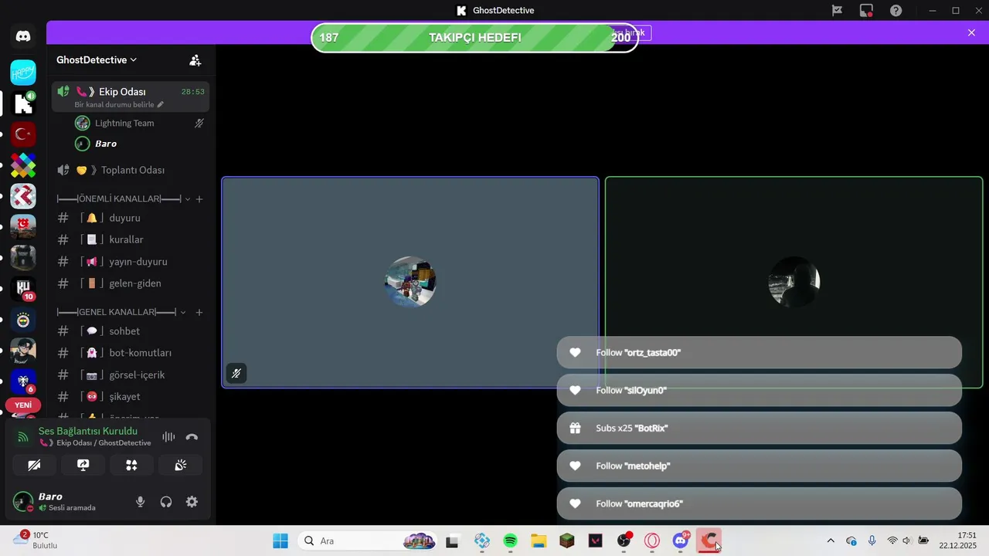The image size is (989, 556).
Task: Add channel to ÖNEMLİ KANALLAR with plus
Action: point(199,198)
